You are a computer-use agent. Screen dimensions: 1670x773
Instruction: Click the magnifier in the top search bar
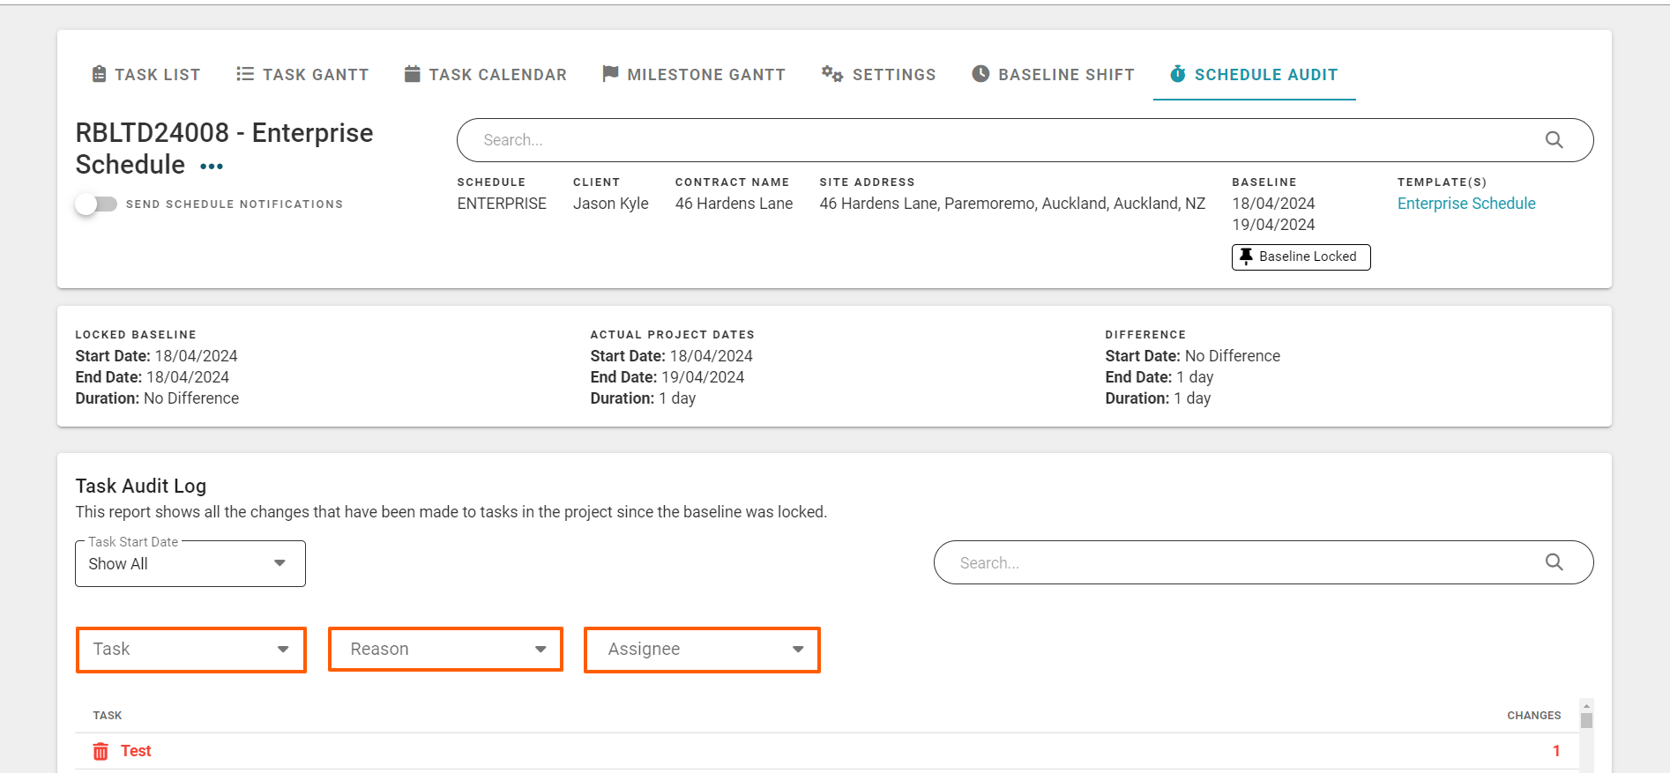tap(1554, 140)
